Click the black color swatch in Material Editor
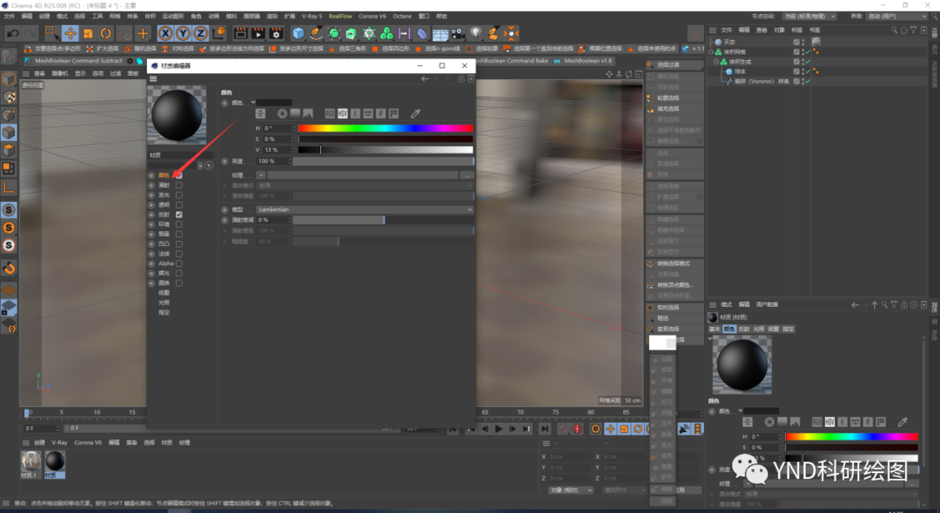940x513 pixels. coord(274,103)
